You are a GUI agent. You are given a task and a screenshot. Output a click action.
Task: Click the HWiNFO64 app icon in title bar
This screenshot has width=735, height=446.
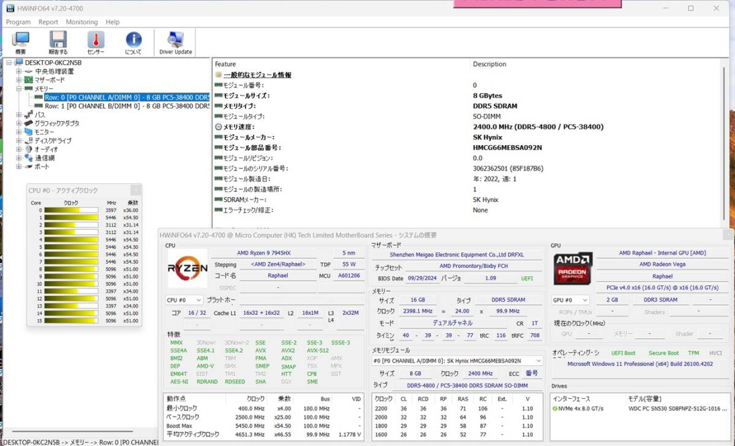tap(10, 9)
